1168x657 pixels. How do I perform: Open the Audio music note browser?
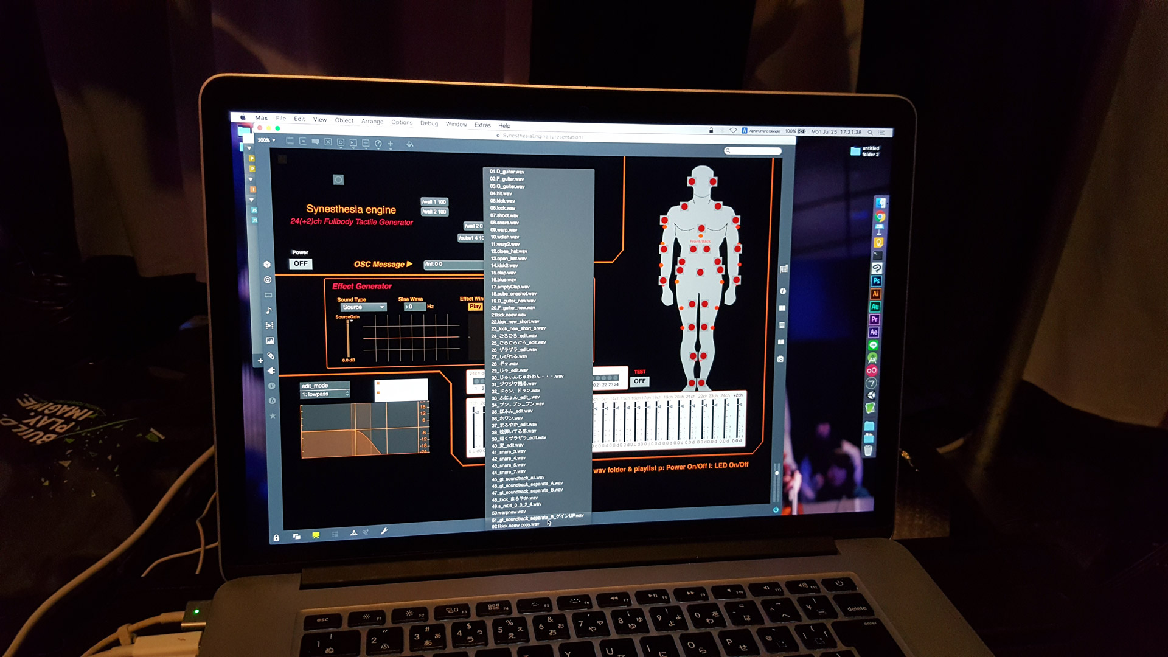[269, 310]
